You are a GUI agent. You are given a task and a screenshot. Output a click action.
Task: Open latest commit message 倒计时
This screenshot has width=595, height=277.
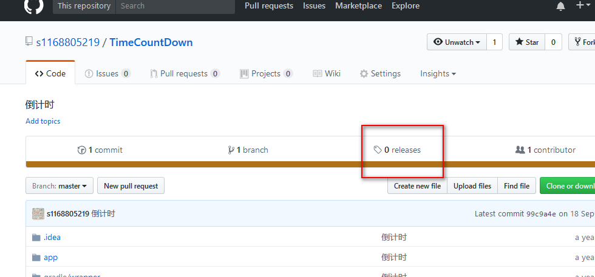[103, 214]
